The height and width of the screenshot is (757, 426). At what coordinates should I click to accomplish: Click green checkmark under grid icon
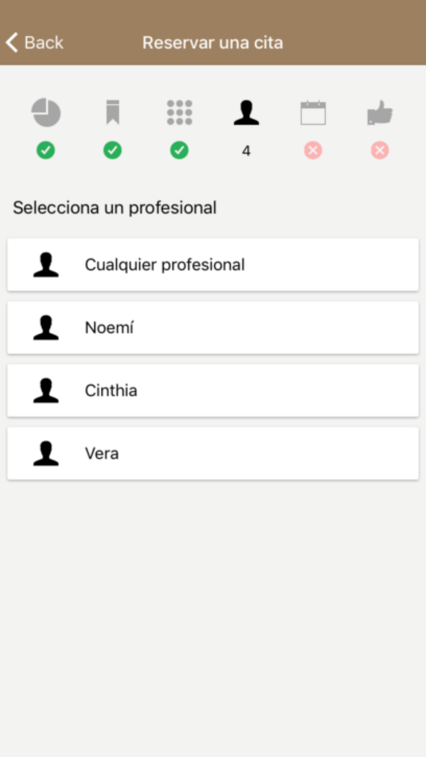tap(179, 150)
